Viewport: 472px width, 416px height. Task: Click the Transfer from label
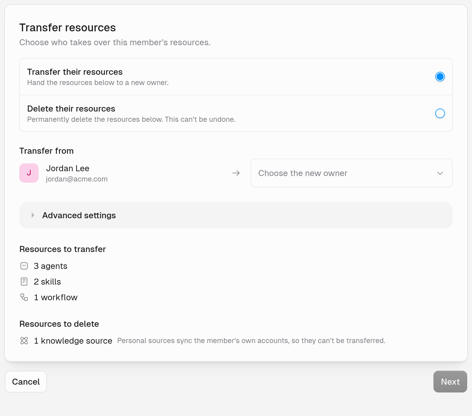pos(46,151)
